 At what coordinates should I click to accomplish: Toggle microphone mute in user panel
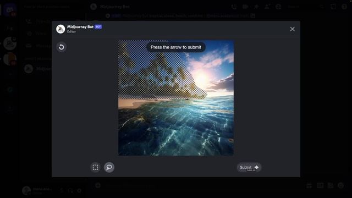pyautogui.click(x=62, y=191)
